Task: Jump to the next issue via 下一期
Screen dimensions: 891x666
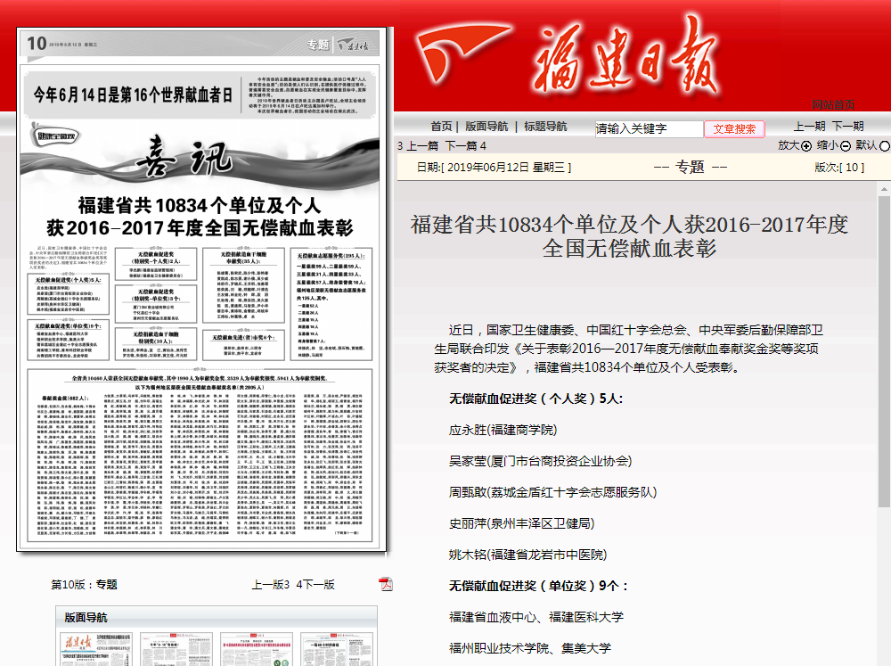Action: (x=847, y=127)
